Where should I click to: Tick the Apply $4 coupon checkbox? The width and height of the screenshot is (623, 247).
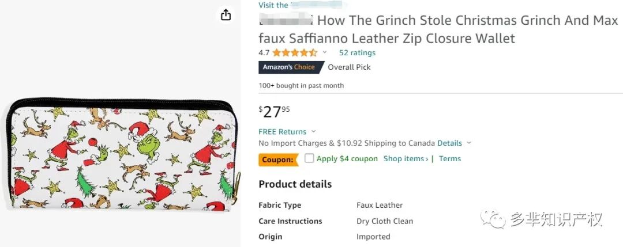309,158
